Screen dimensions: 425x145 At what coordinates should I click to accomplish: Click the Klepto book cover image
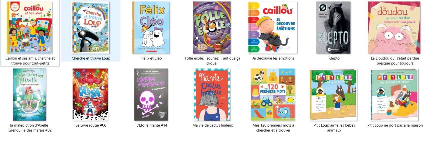tap(334, 28)
